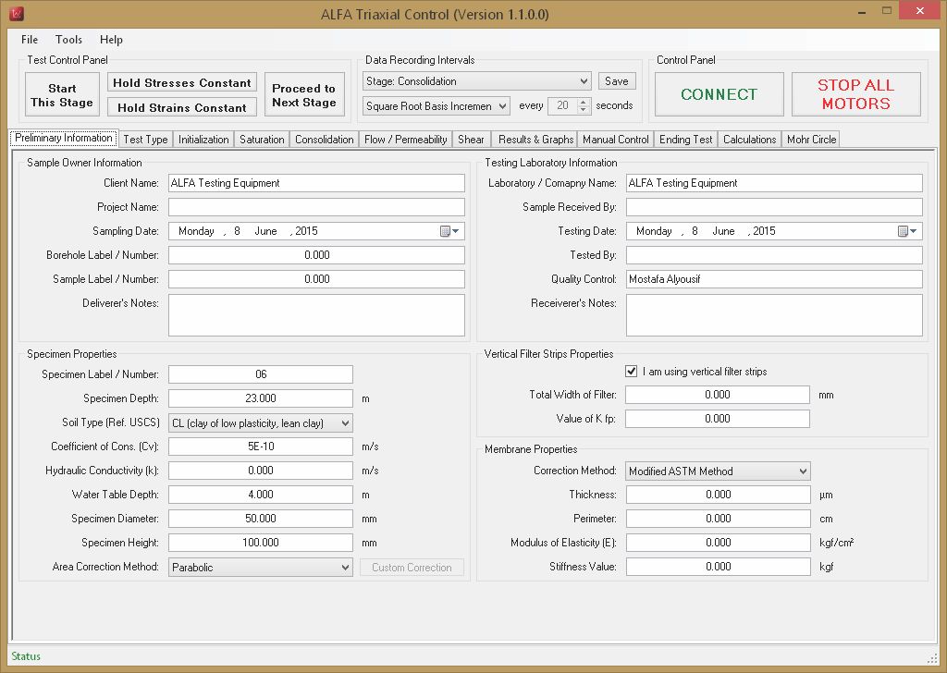Switch to the Initialization tab
This screenshot has height=673, width=947.
(203, 140)
